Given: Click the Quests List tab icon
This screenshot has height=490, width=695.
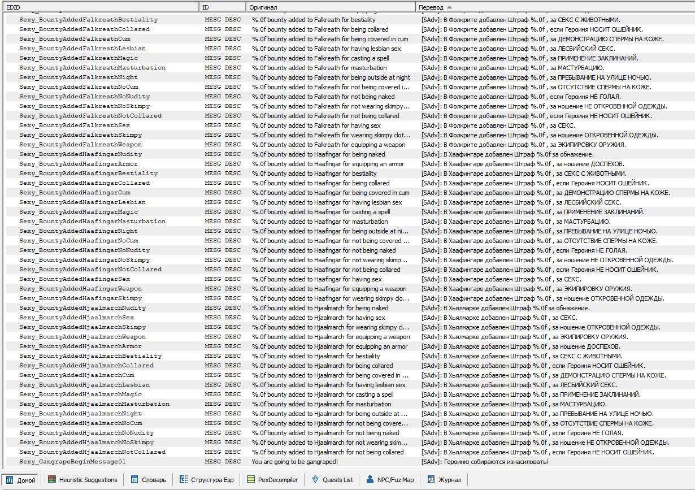Looking at the screenshot, I should (x=315, y=480).
